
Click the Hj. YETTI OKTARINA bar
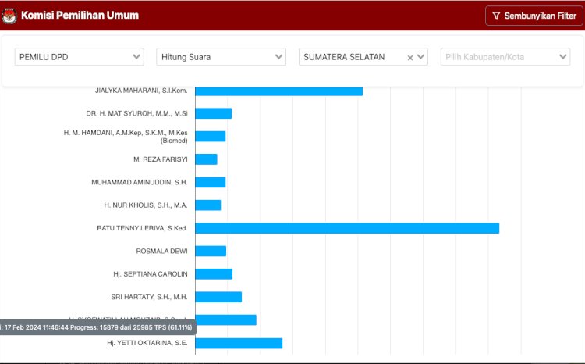[239, 343]
